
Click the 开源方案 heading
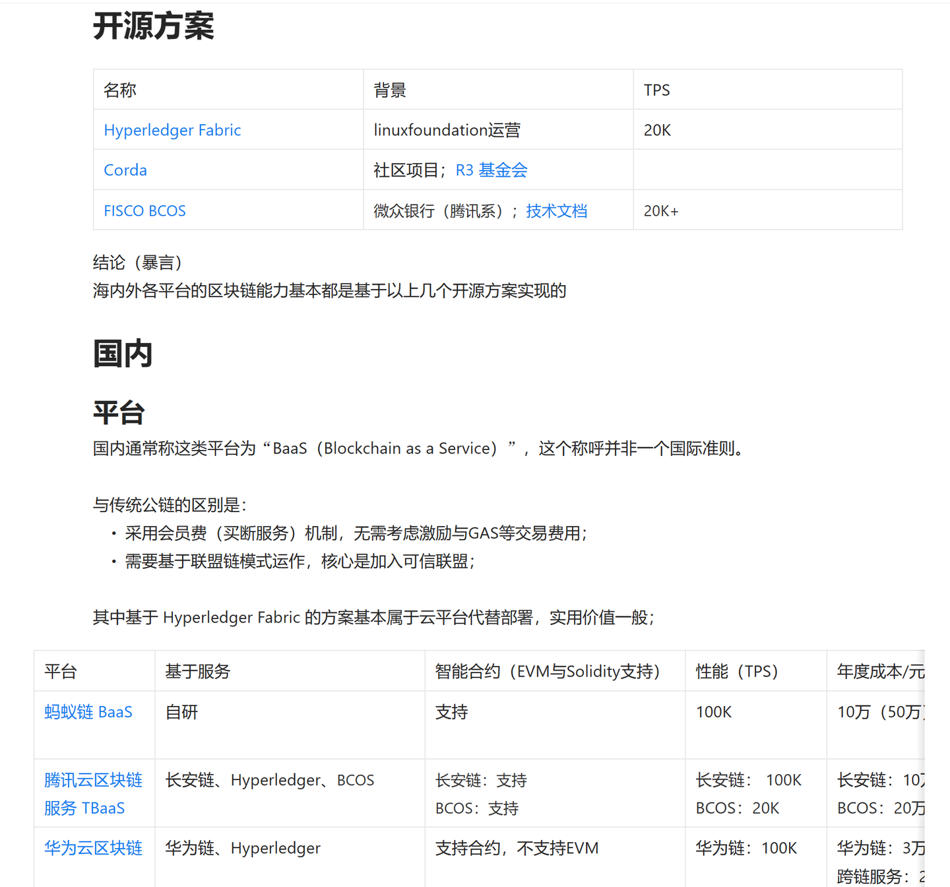pos(153,26)
